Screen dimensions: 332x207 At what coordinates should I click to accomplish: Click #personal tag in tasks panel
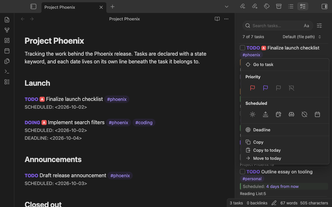[252, 179]
